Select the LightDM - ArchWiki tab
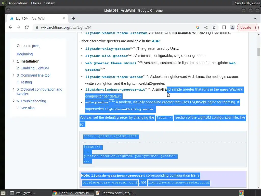The width and height of the screenshot is (261, 196). (x=37, y=18)
